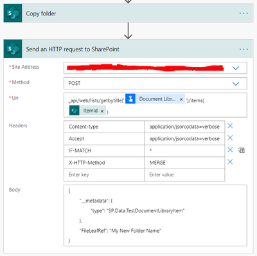Screen dimensions: 257x256
Task: Select the MERGE header value field
Action: tap(184, 163)
